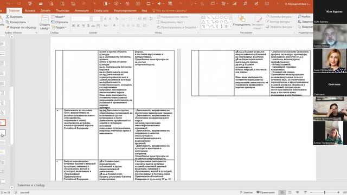
Task: Click the zoom in plus button
Action: click(x=338, y=192)
